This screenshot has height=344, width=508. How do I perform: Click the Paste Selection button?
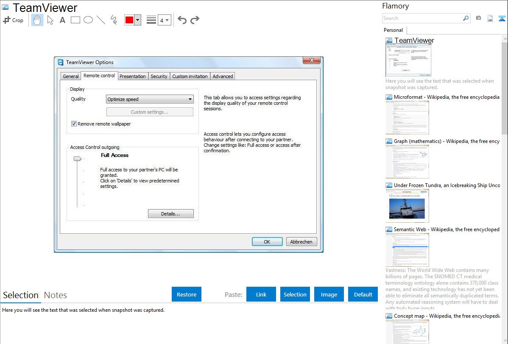pyautogui.click(x=295, y=294)
